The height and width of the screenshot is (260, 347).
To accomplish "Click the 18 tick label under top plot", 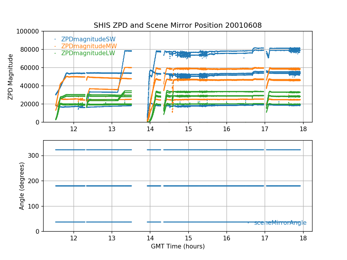I will tap(303, 129).
